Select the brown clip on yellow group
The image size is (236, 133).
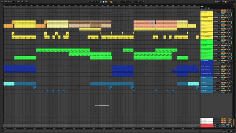90,22
